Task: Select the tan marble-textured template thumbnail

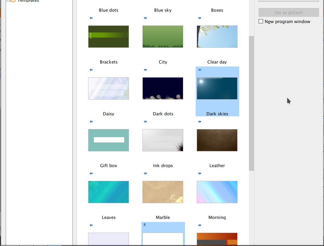Action: click(163, 192)
